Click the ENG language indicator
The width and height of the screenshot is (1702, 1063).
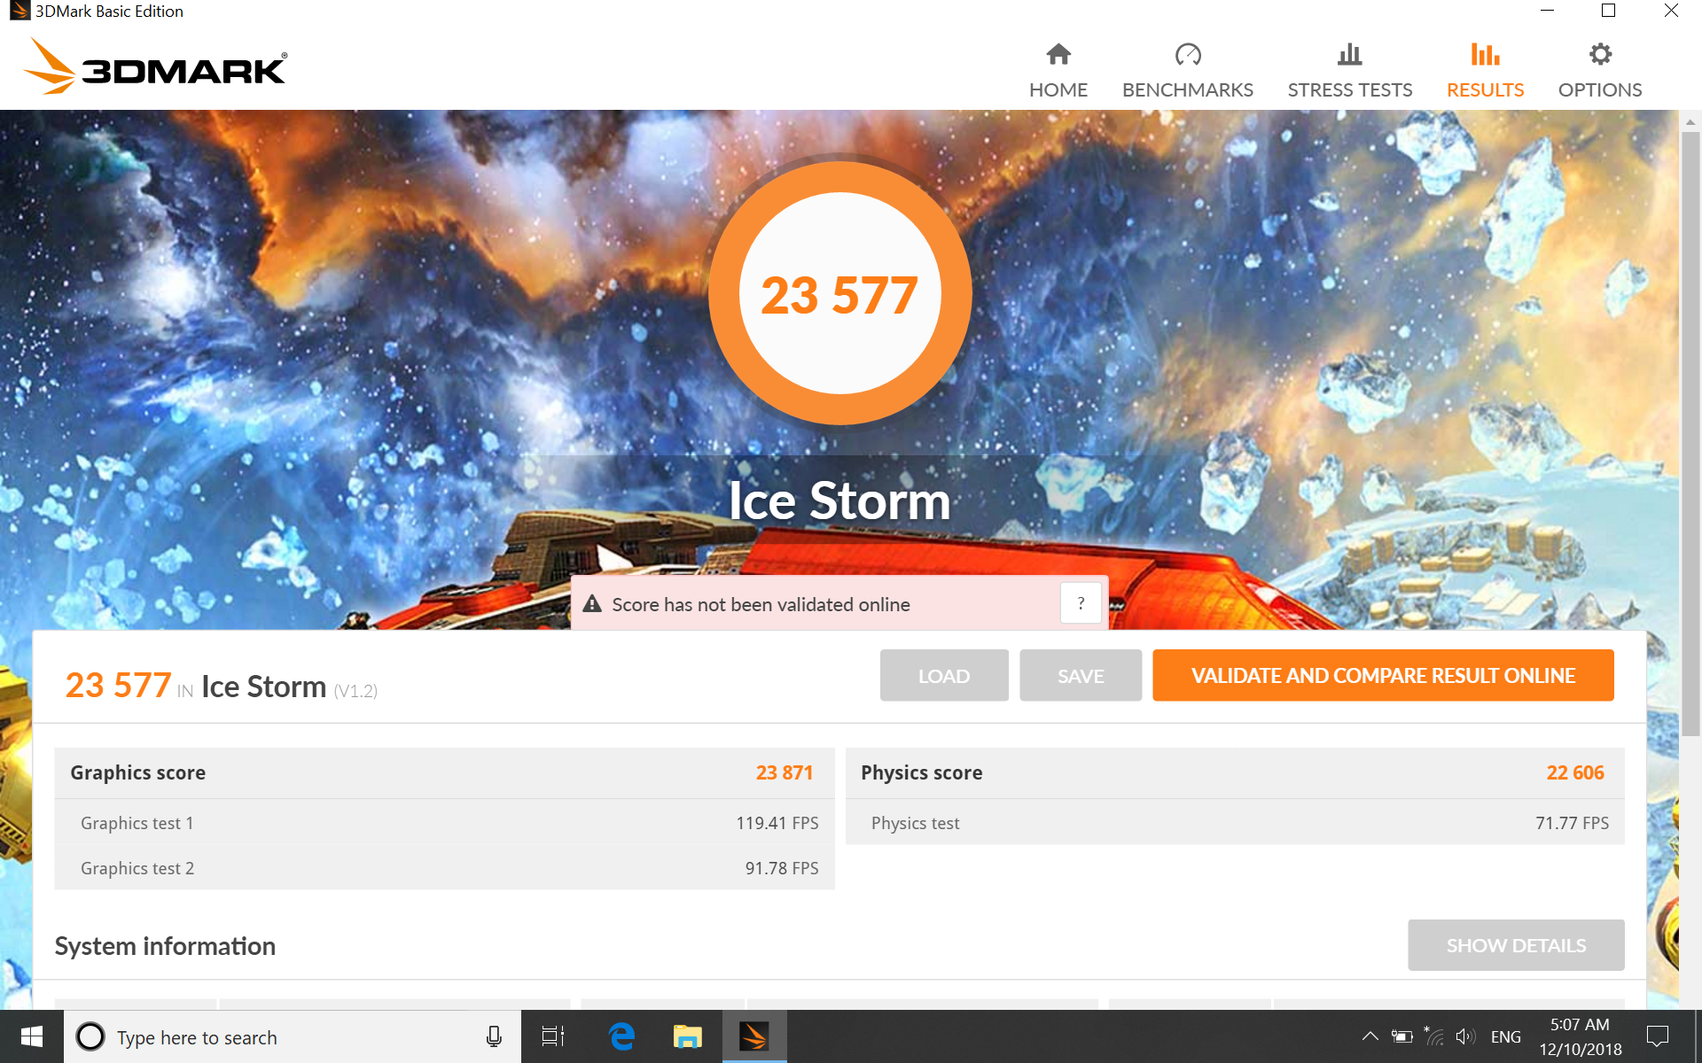[1505, 1036]
